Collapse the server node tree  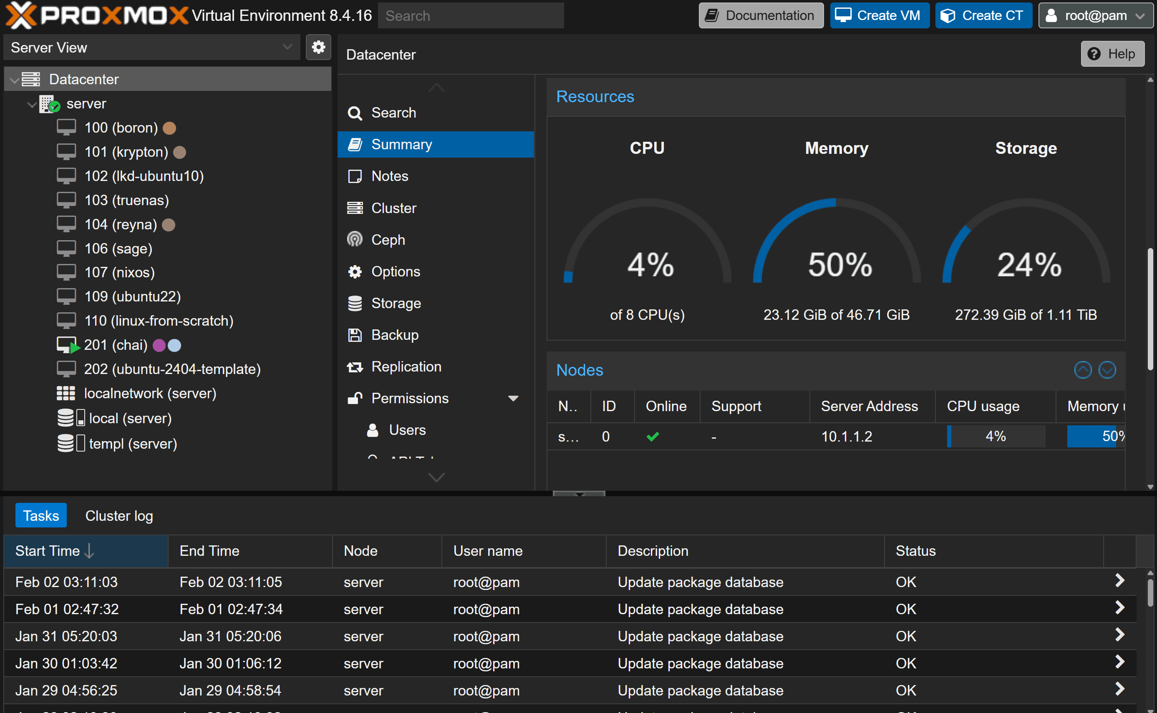tap(31, 104)
